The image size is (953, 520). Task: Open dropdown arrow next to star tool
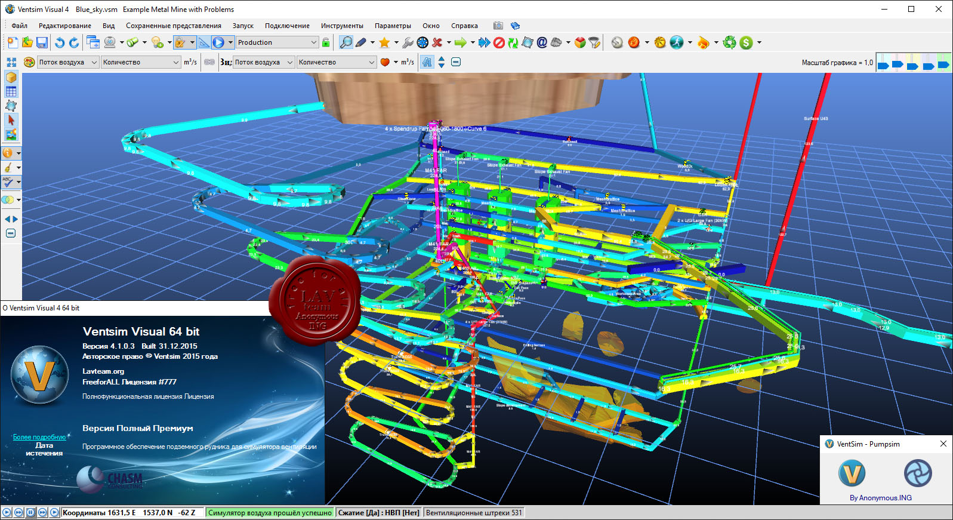click(x=396, y=42)
